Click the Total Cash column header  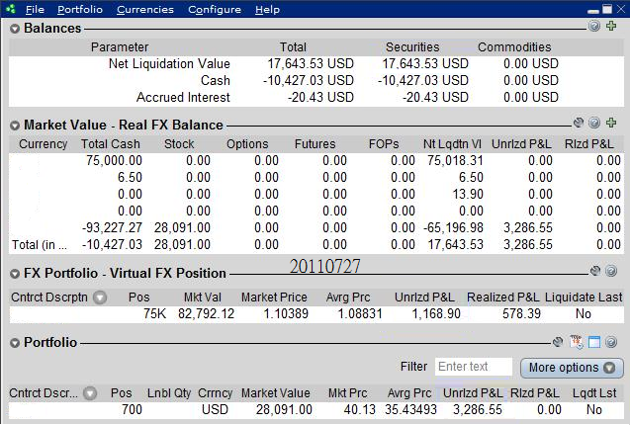[x=111, y=144]
